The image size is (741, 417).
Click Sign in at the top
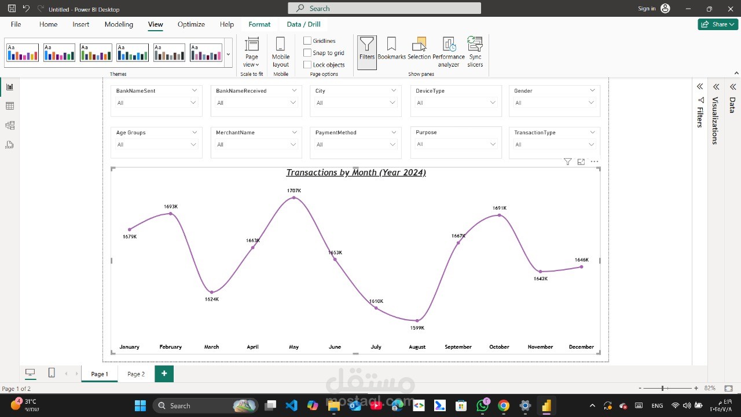[x=647, y=9]
